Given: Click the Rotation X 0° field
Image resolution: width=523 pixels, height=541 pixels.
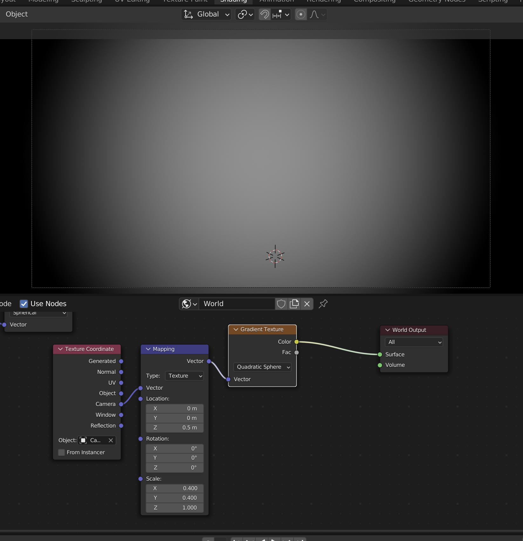Looking at the screenshot, I should [175, 449].
